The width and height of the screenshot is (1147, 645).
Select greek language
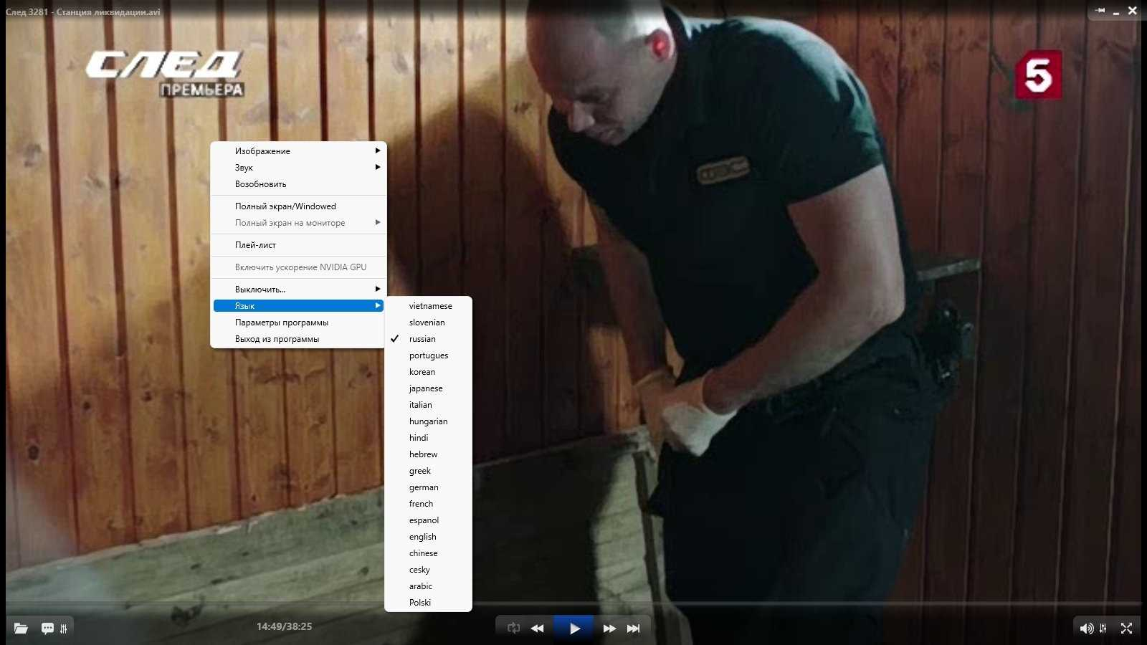click(x=428, y=471)
